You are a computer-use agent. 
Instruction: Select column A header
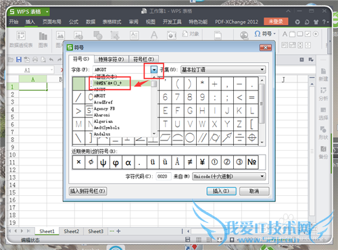pos(33,80)
